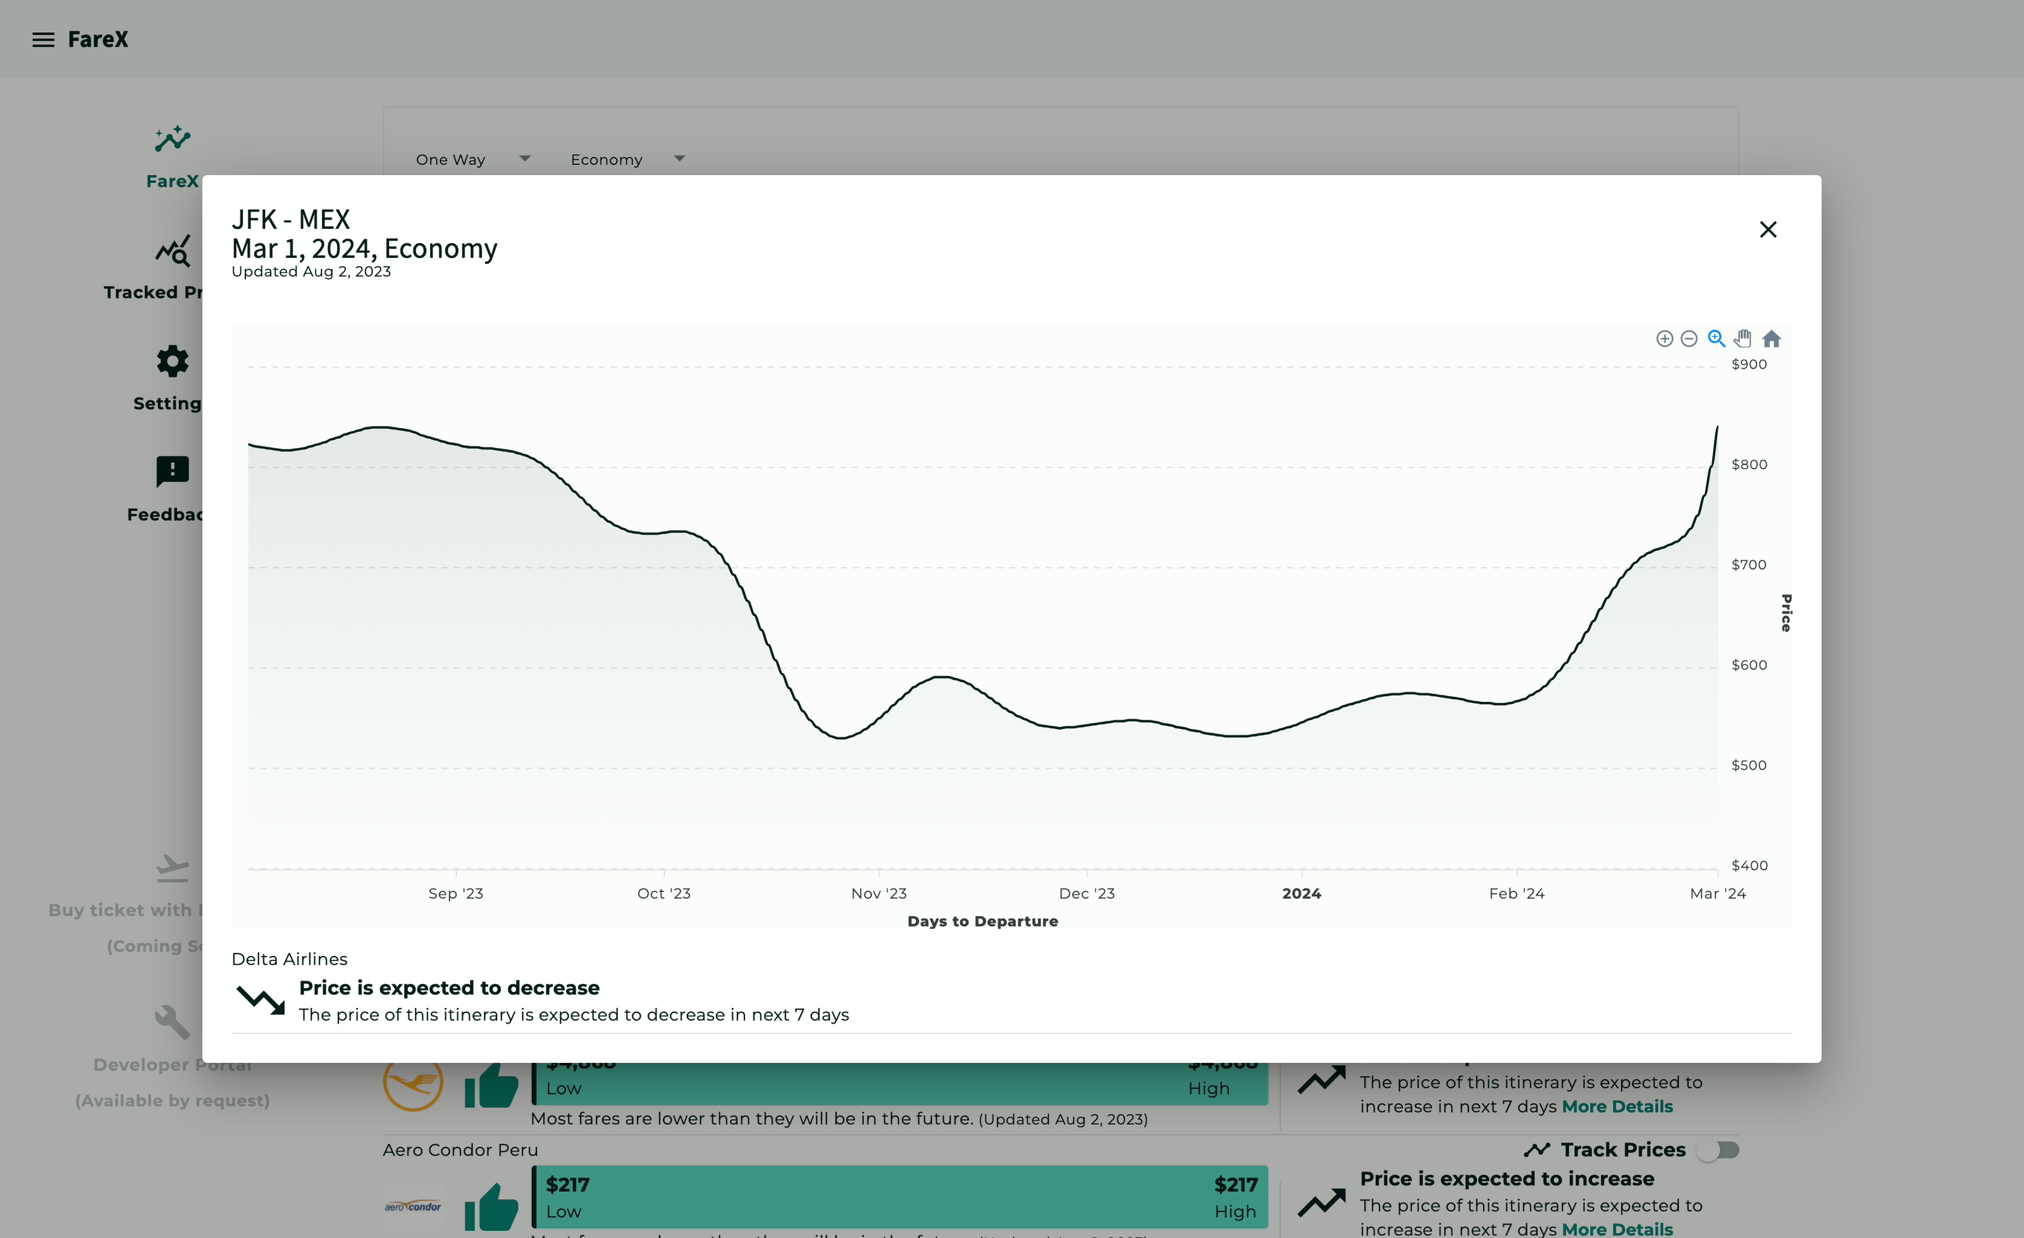Click More Details link above Aero Condor row
Screen dimensions: 2024x1238
coord(1617,1106)
